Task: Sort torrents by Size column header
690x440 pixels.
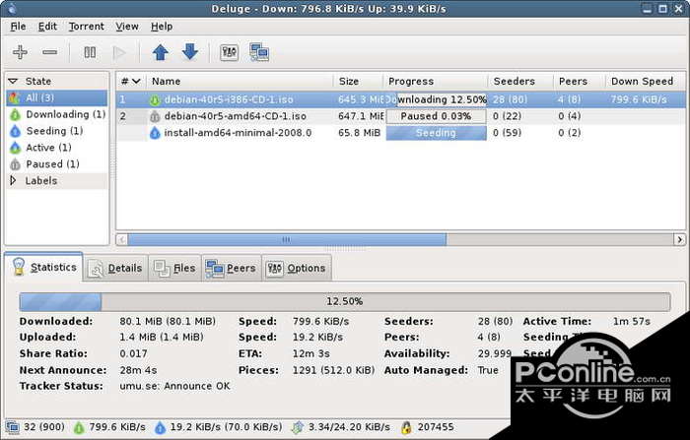Action: pos(358,82)
